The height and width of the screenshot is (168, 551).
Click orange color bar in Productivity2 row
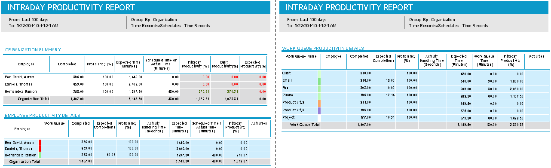pos(319,103)
